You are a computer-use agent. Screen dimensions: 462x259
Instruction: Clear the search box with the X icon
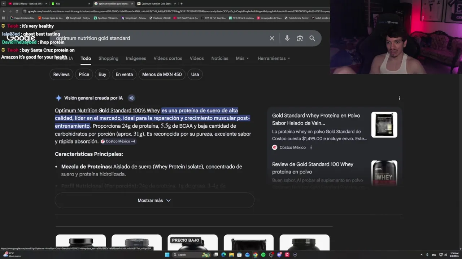(x=272, y=38)
